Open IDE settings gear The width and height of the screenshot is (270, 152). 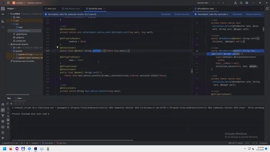pyautogui.click(x=247, y=3)
